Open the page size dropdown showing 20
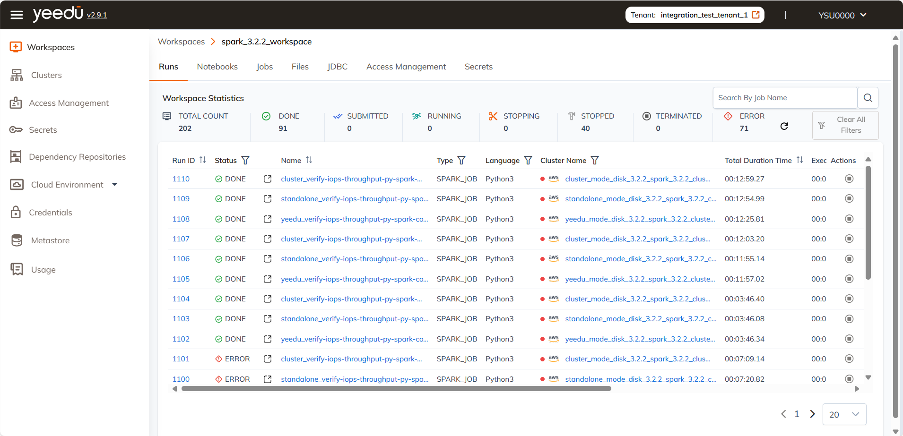Viewport: 903px width, 436px height. [x=843, y=414]
